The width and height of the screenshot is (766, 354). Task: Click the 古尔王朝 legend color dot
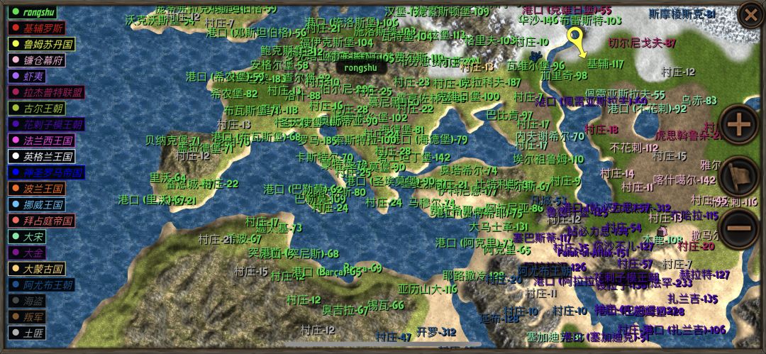tap(15, 109)
